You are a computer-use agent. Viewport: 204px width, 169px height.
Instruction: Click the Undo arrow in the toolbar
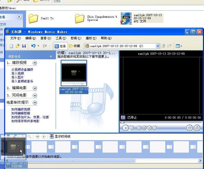point(33,46)
